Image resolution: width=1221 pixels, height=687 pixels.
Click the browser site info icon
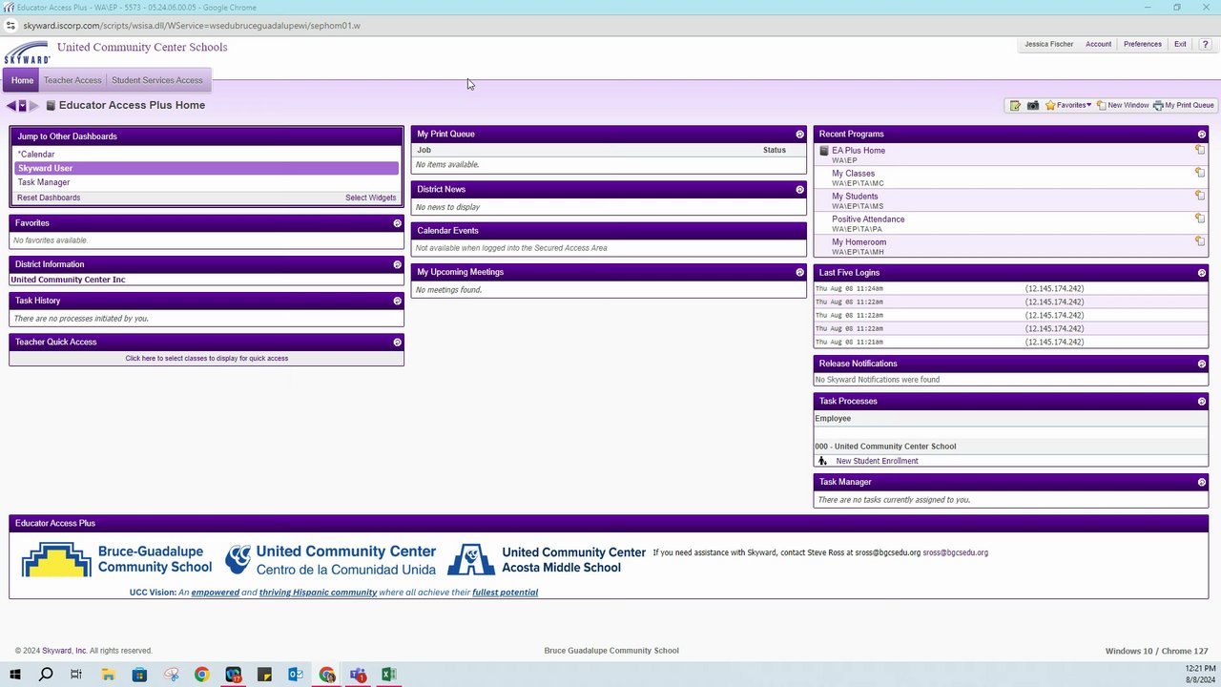point(10,26)
